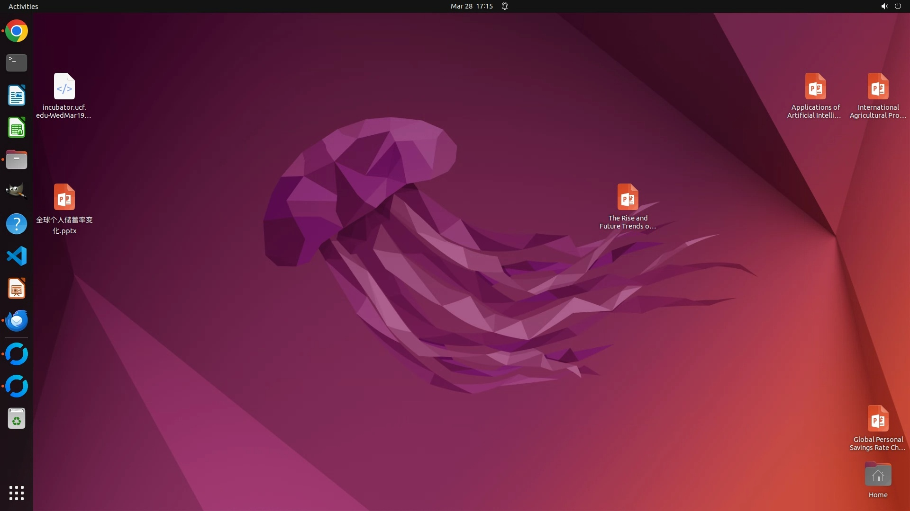Open the Files manager dock icon
The height and width of the screenshot is (511, 910).
click(17, 160)
